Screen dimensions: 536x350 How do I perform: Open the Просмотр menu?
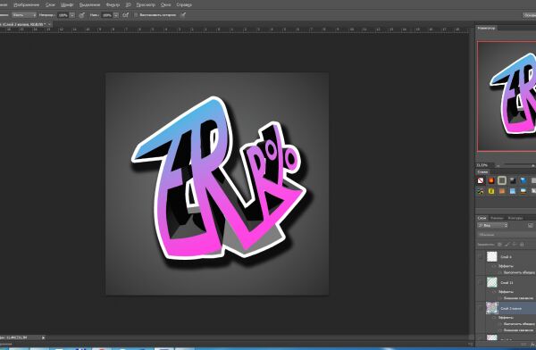pos(146,4)
